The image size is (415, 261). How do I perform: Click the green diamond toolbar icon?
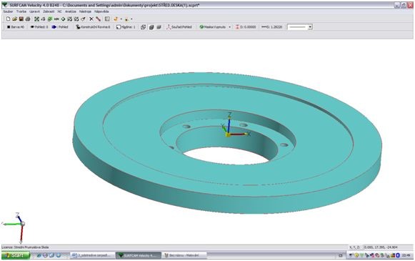coord(63,19)
